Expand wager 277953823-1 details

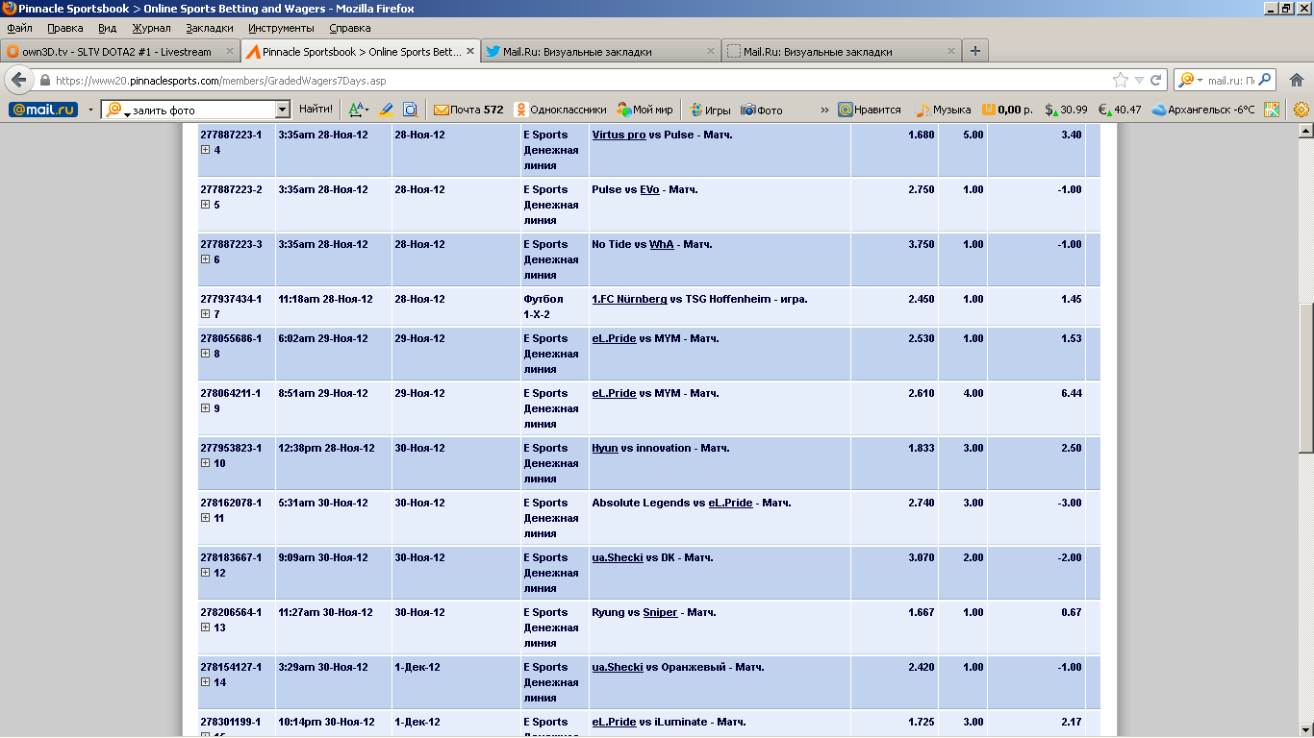(205, 463)
